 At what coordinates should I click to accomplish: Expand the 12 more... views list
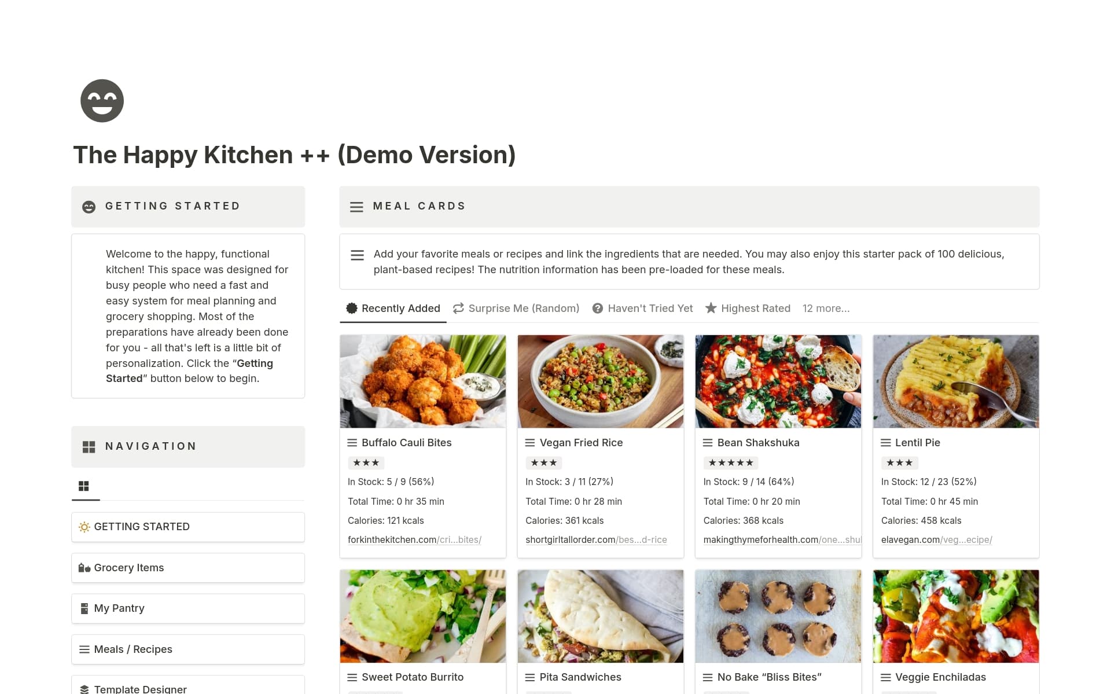[826, 309]
